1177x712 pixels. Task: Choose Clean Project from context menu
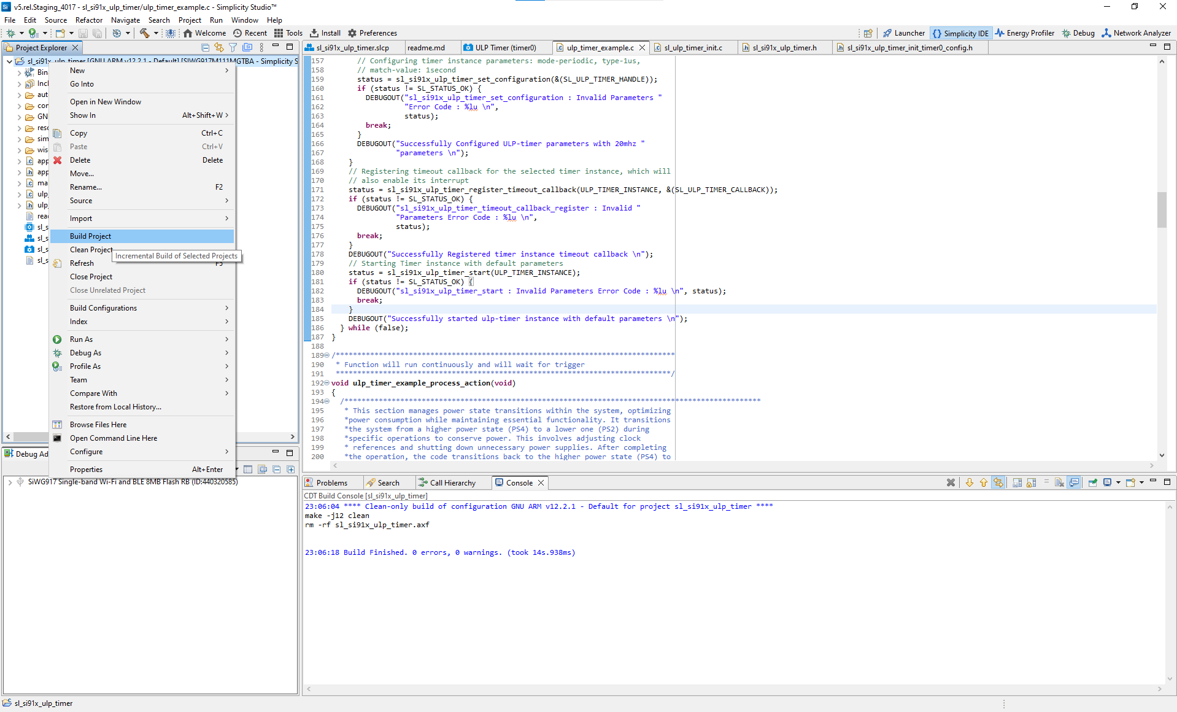(x=90, y=250)
